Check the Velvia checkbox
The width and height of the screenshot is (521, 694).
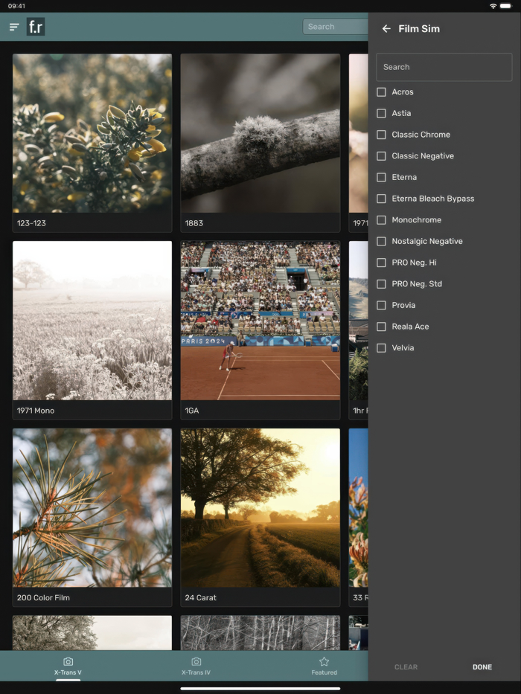(381, 348)
